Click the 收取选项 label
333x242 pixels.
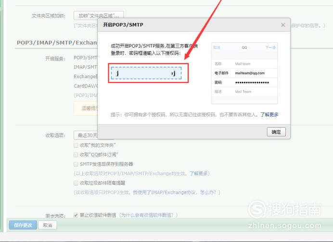(x=55, y=135)
